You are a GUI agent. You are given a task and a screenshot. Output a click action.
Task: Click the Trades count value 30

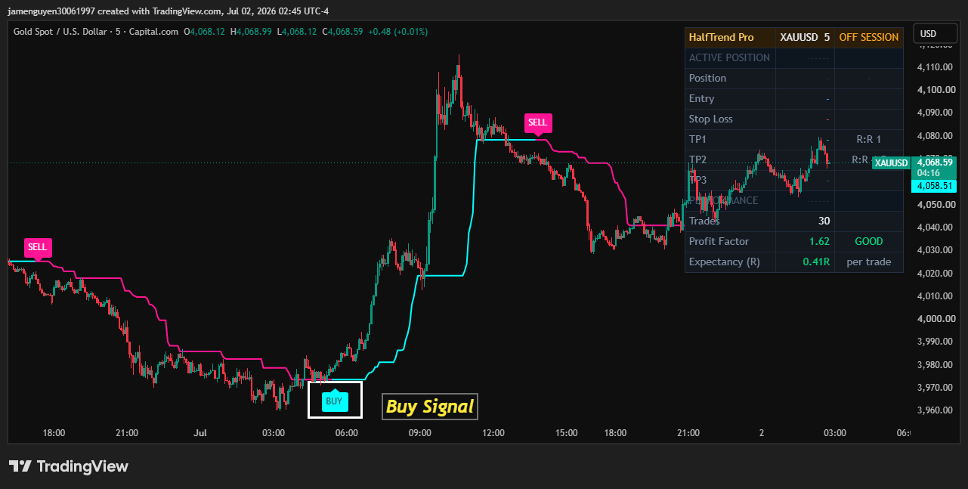824,221
